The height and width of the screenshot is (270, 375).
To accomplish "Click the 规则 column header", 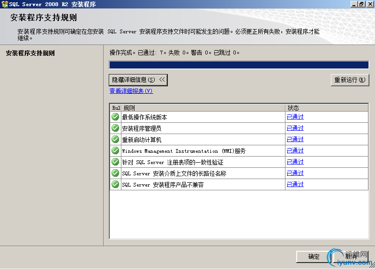I will coord(203,108).
